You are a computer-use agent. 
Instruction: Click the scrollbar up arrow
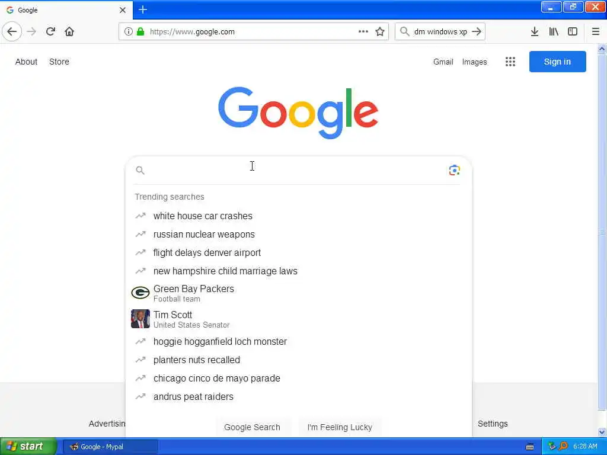pyautogui.click(x=602, y=49)
